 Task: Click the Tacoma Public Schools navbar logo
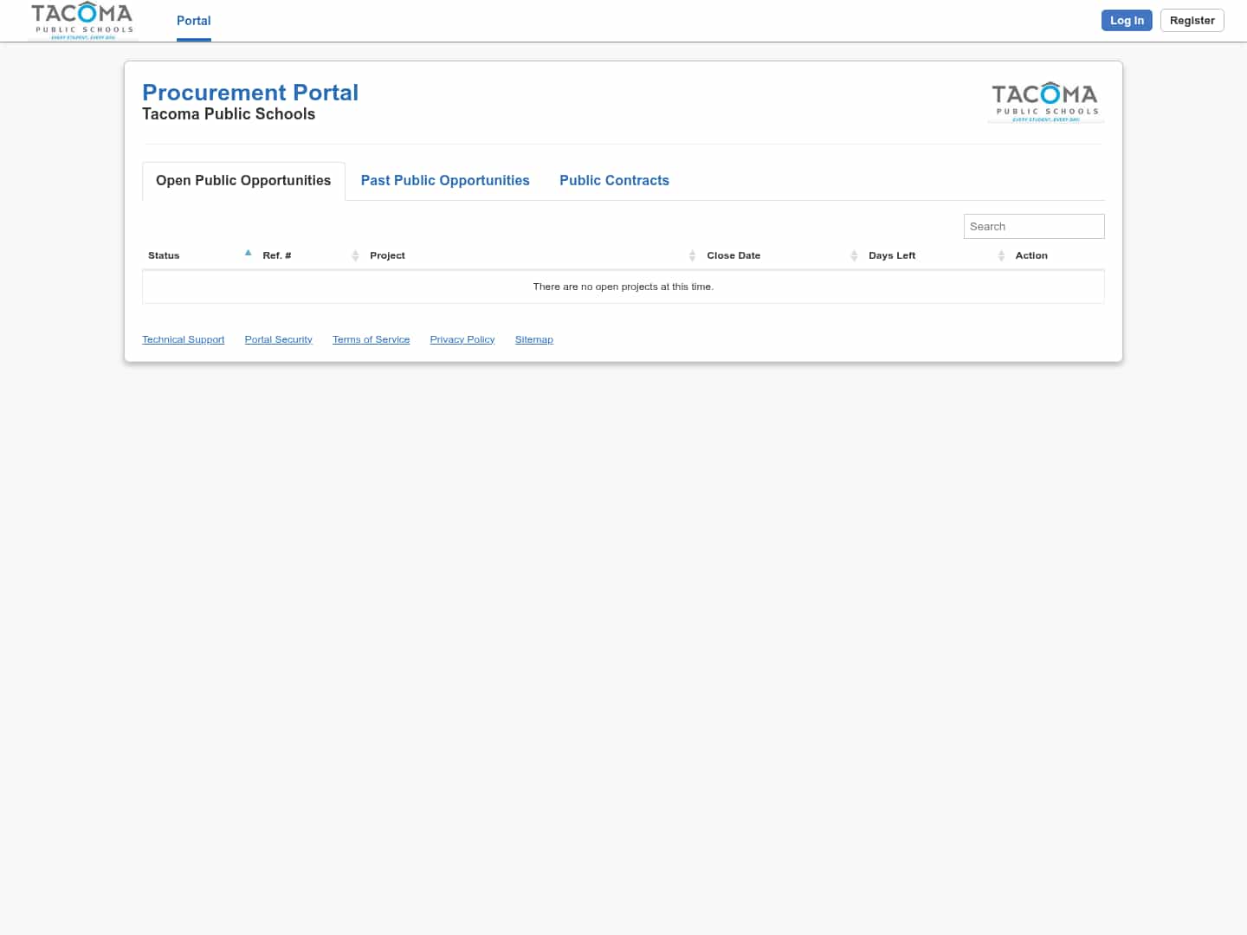coord(82,20)
